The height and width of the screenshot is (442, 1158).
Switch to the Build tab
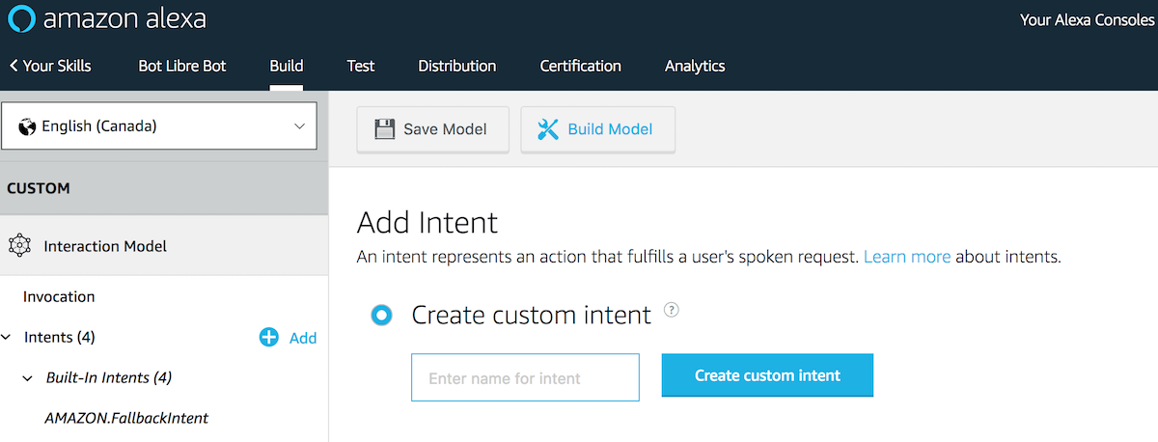point(287,66)
